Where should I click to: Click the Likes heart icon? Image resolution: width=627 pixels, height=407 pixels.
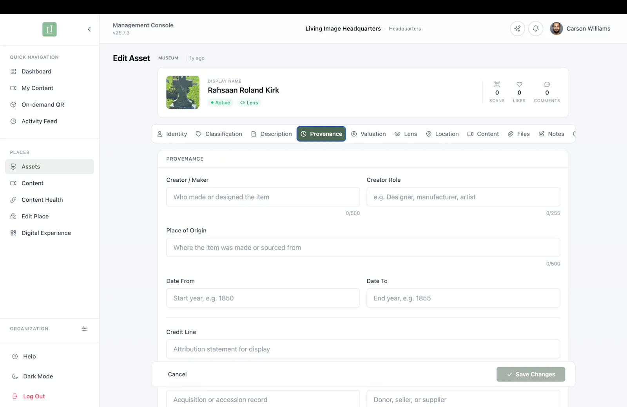[x=519, y=84]
